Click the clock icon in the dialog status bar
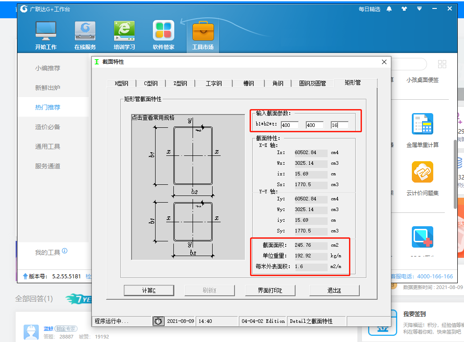Screen dimensions: 464x342 (x=158, y=321)
